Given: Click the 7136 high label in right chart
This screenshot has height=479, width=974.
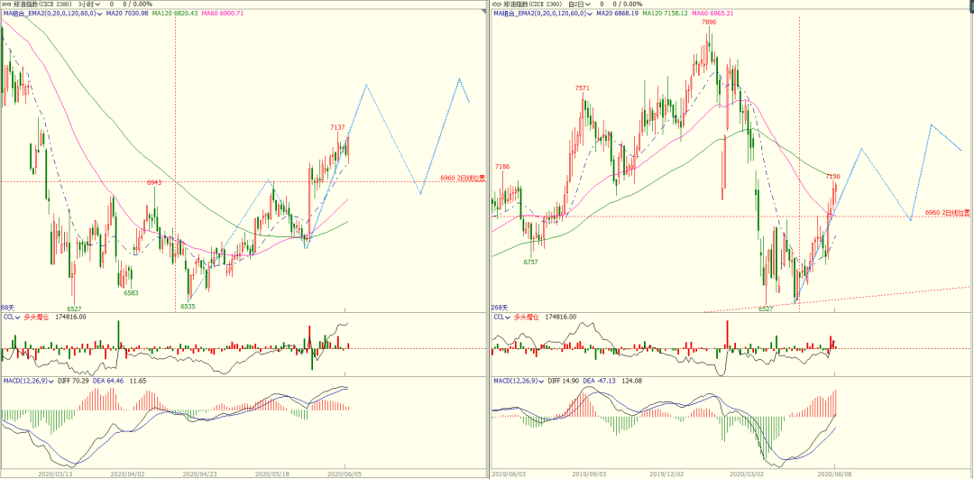Looking at the screenshot, I should click(833, 177).
